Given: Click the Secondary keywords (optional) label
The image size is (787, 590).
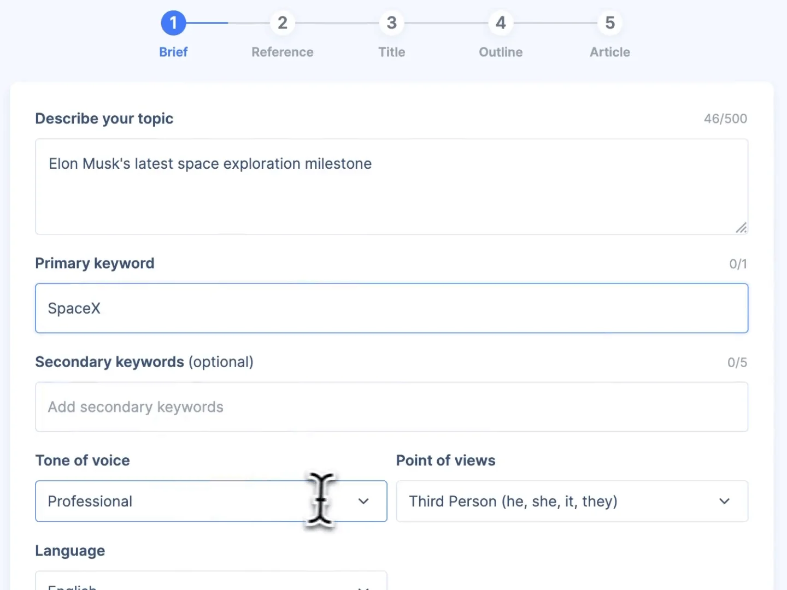Looking at the screenshot, I should tap(144, 362).
